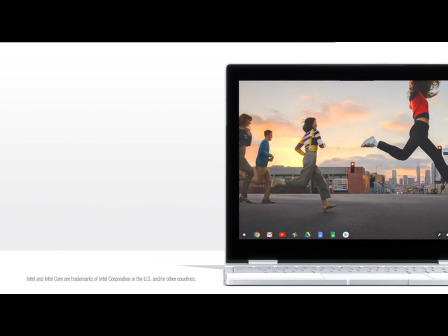
Task: Open Gmail from the shelf
Action: (269, 235)
